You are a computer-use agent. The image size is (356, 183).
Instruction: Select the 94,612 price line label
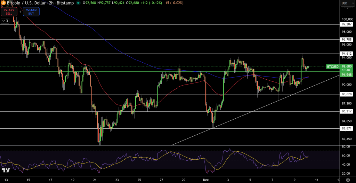click(347, 54)
